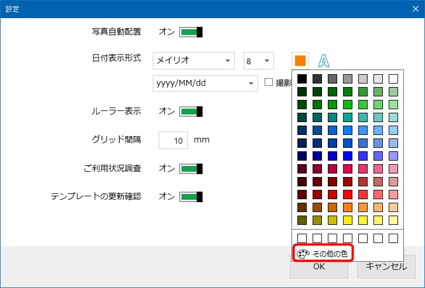The image size is (425, 288).
Task: Pick the pure yellow swatch
Action: [x=348, y=220]
